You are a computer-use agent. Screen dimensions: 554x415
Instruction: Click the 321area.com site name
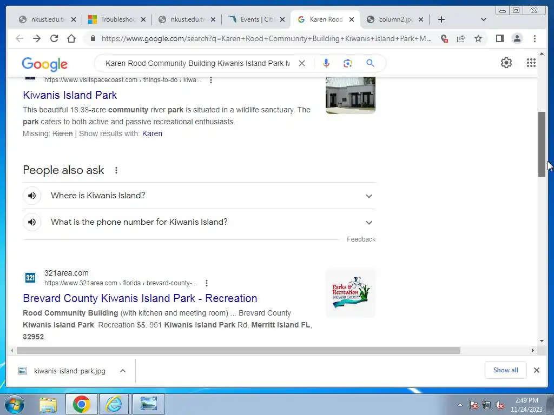[x=67, y=273]
